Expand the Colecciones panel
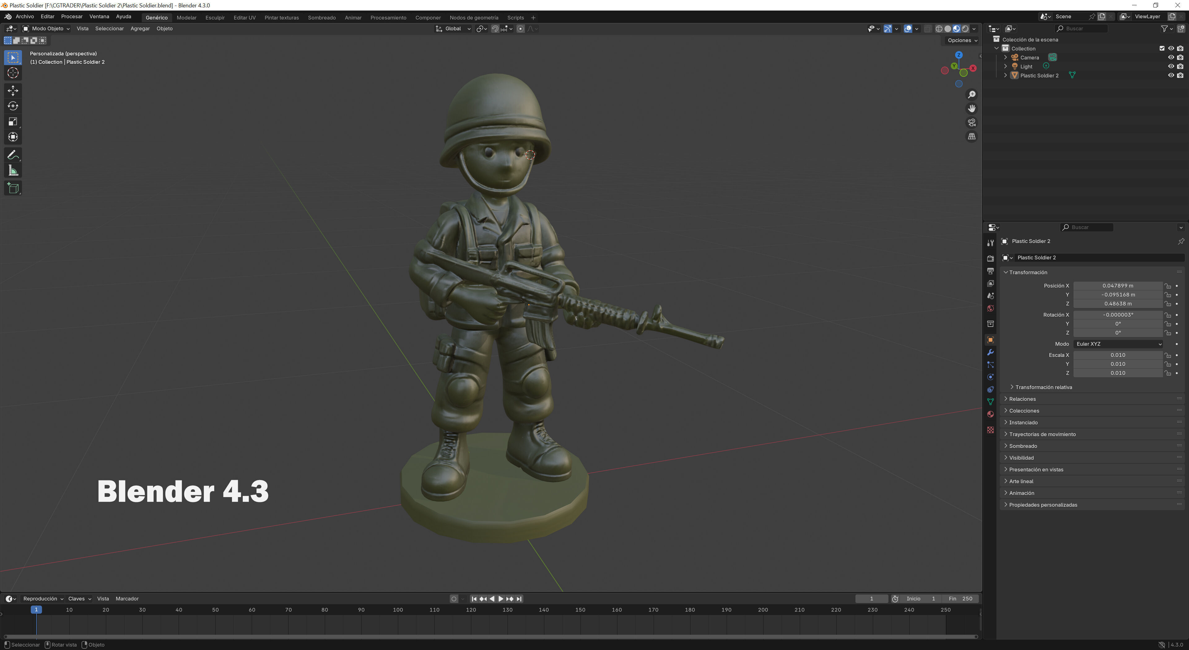This screenshot has height=650, width=1189. pos(1024,411)
